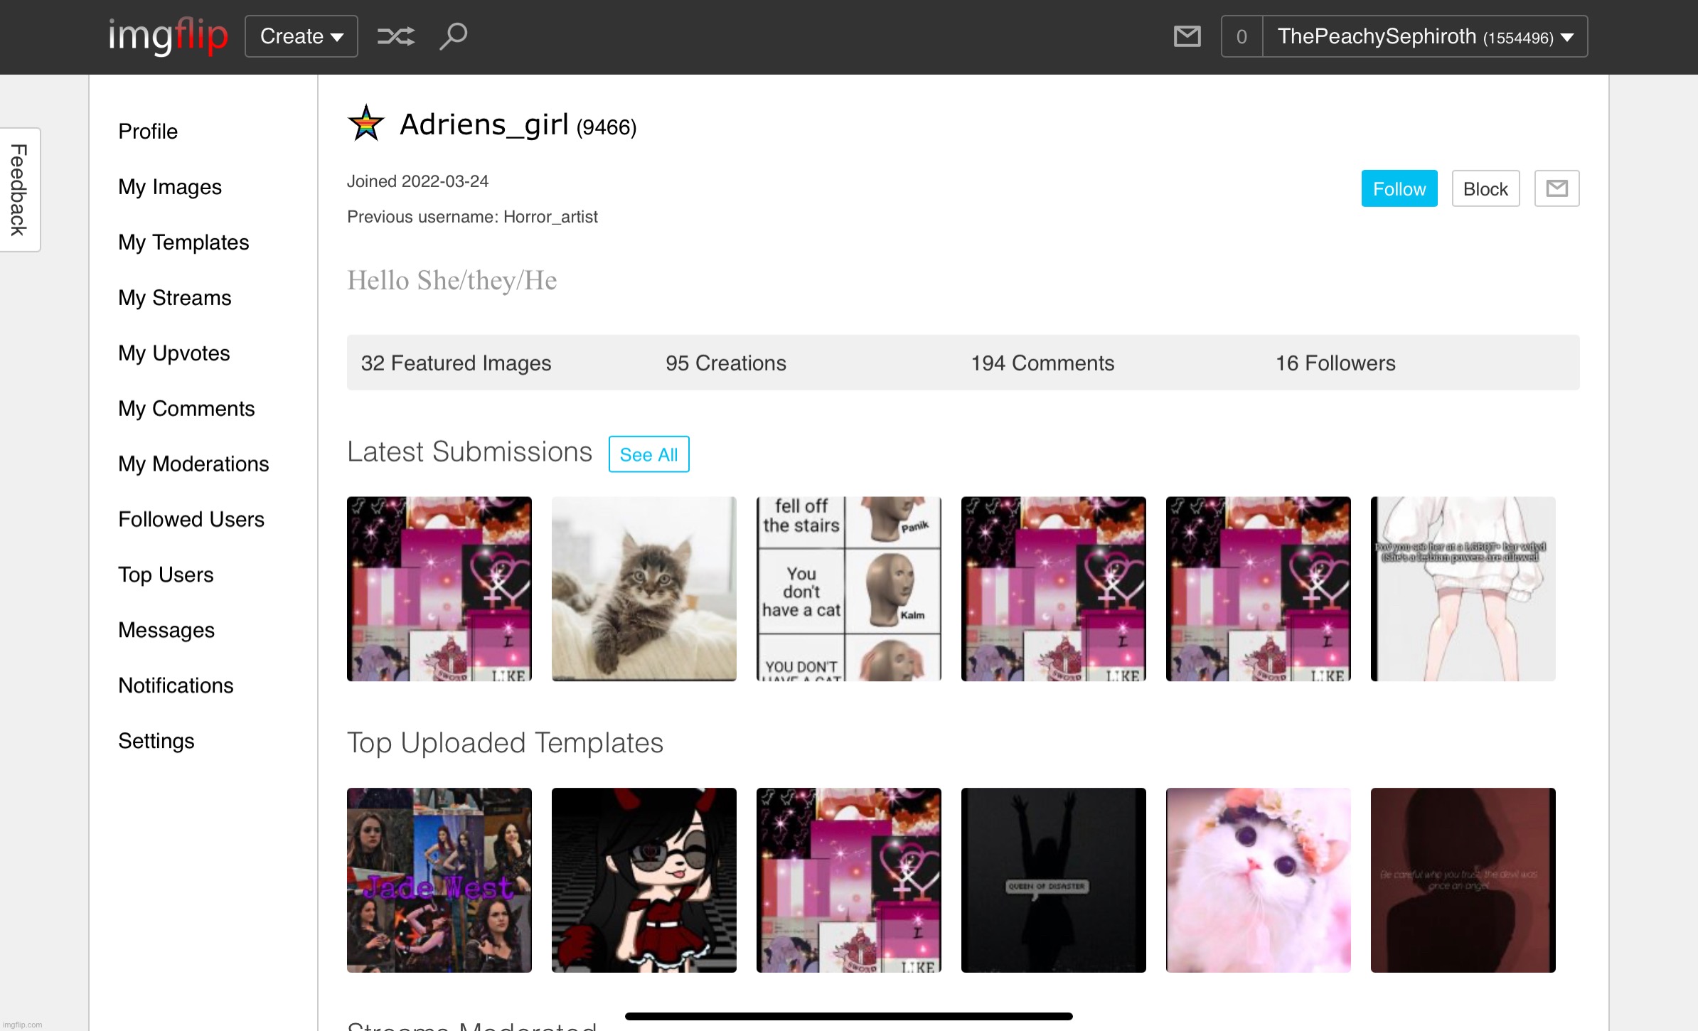This screenshot has width=1698, height=1031.
Task: Open Followed Users in sidebar
Action: pyautogui.click(x=191, y=520)
